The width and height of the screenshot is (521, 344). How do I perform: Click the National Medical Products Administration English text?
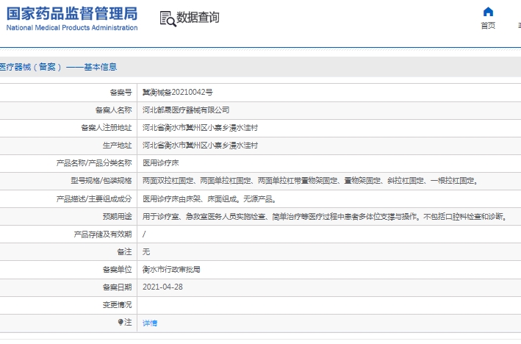tap(72, 28)
